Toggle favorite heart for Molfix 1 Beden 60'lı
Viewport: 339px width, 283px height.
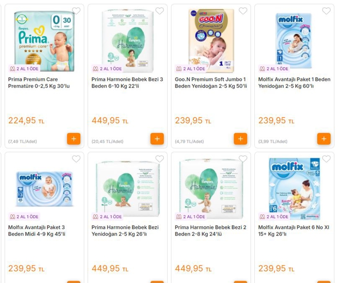(x=326, y=11)
